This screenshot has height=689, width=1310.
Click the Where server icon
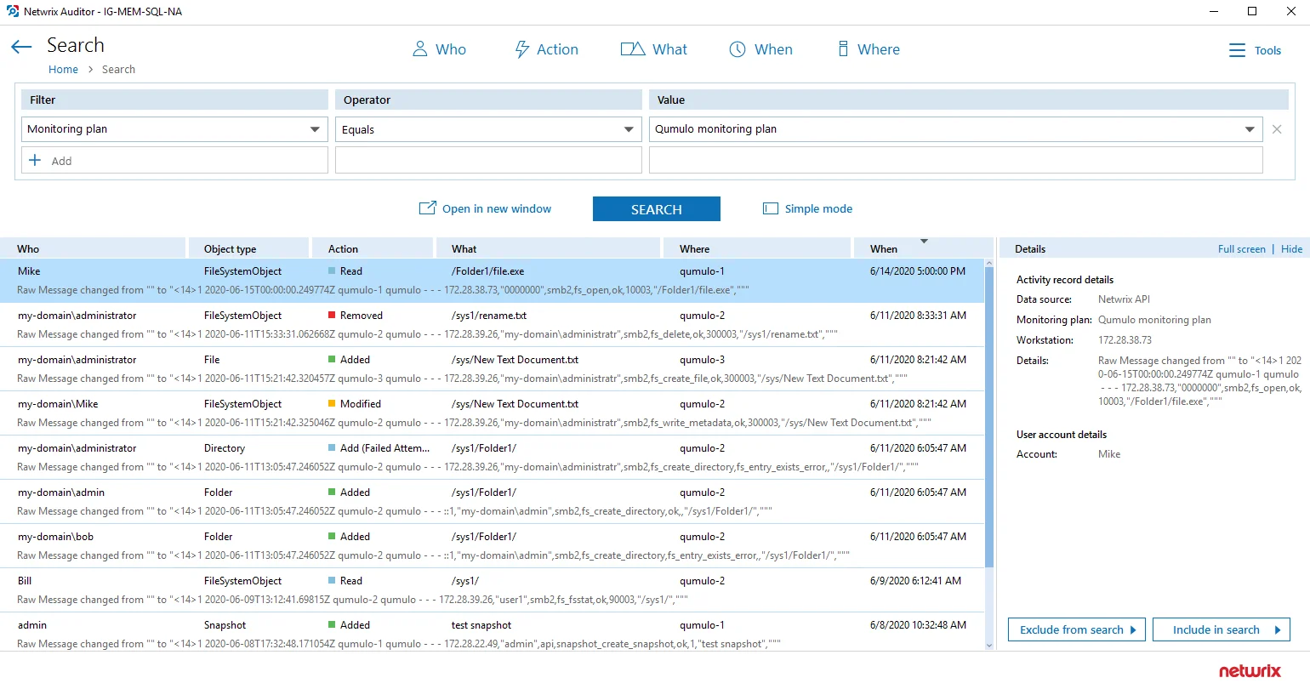(x=843, y=49)
